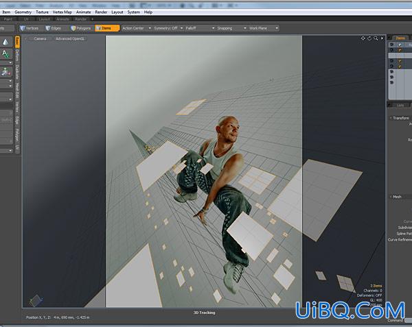This screenshot has width=412, height=327.
Task: Click the Channels: 0 viewport text
Action: point(373,291)
